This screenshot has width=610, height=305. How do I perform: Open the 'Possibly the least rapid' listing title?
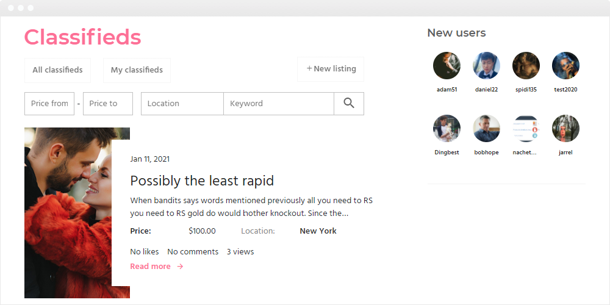202,181
